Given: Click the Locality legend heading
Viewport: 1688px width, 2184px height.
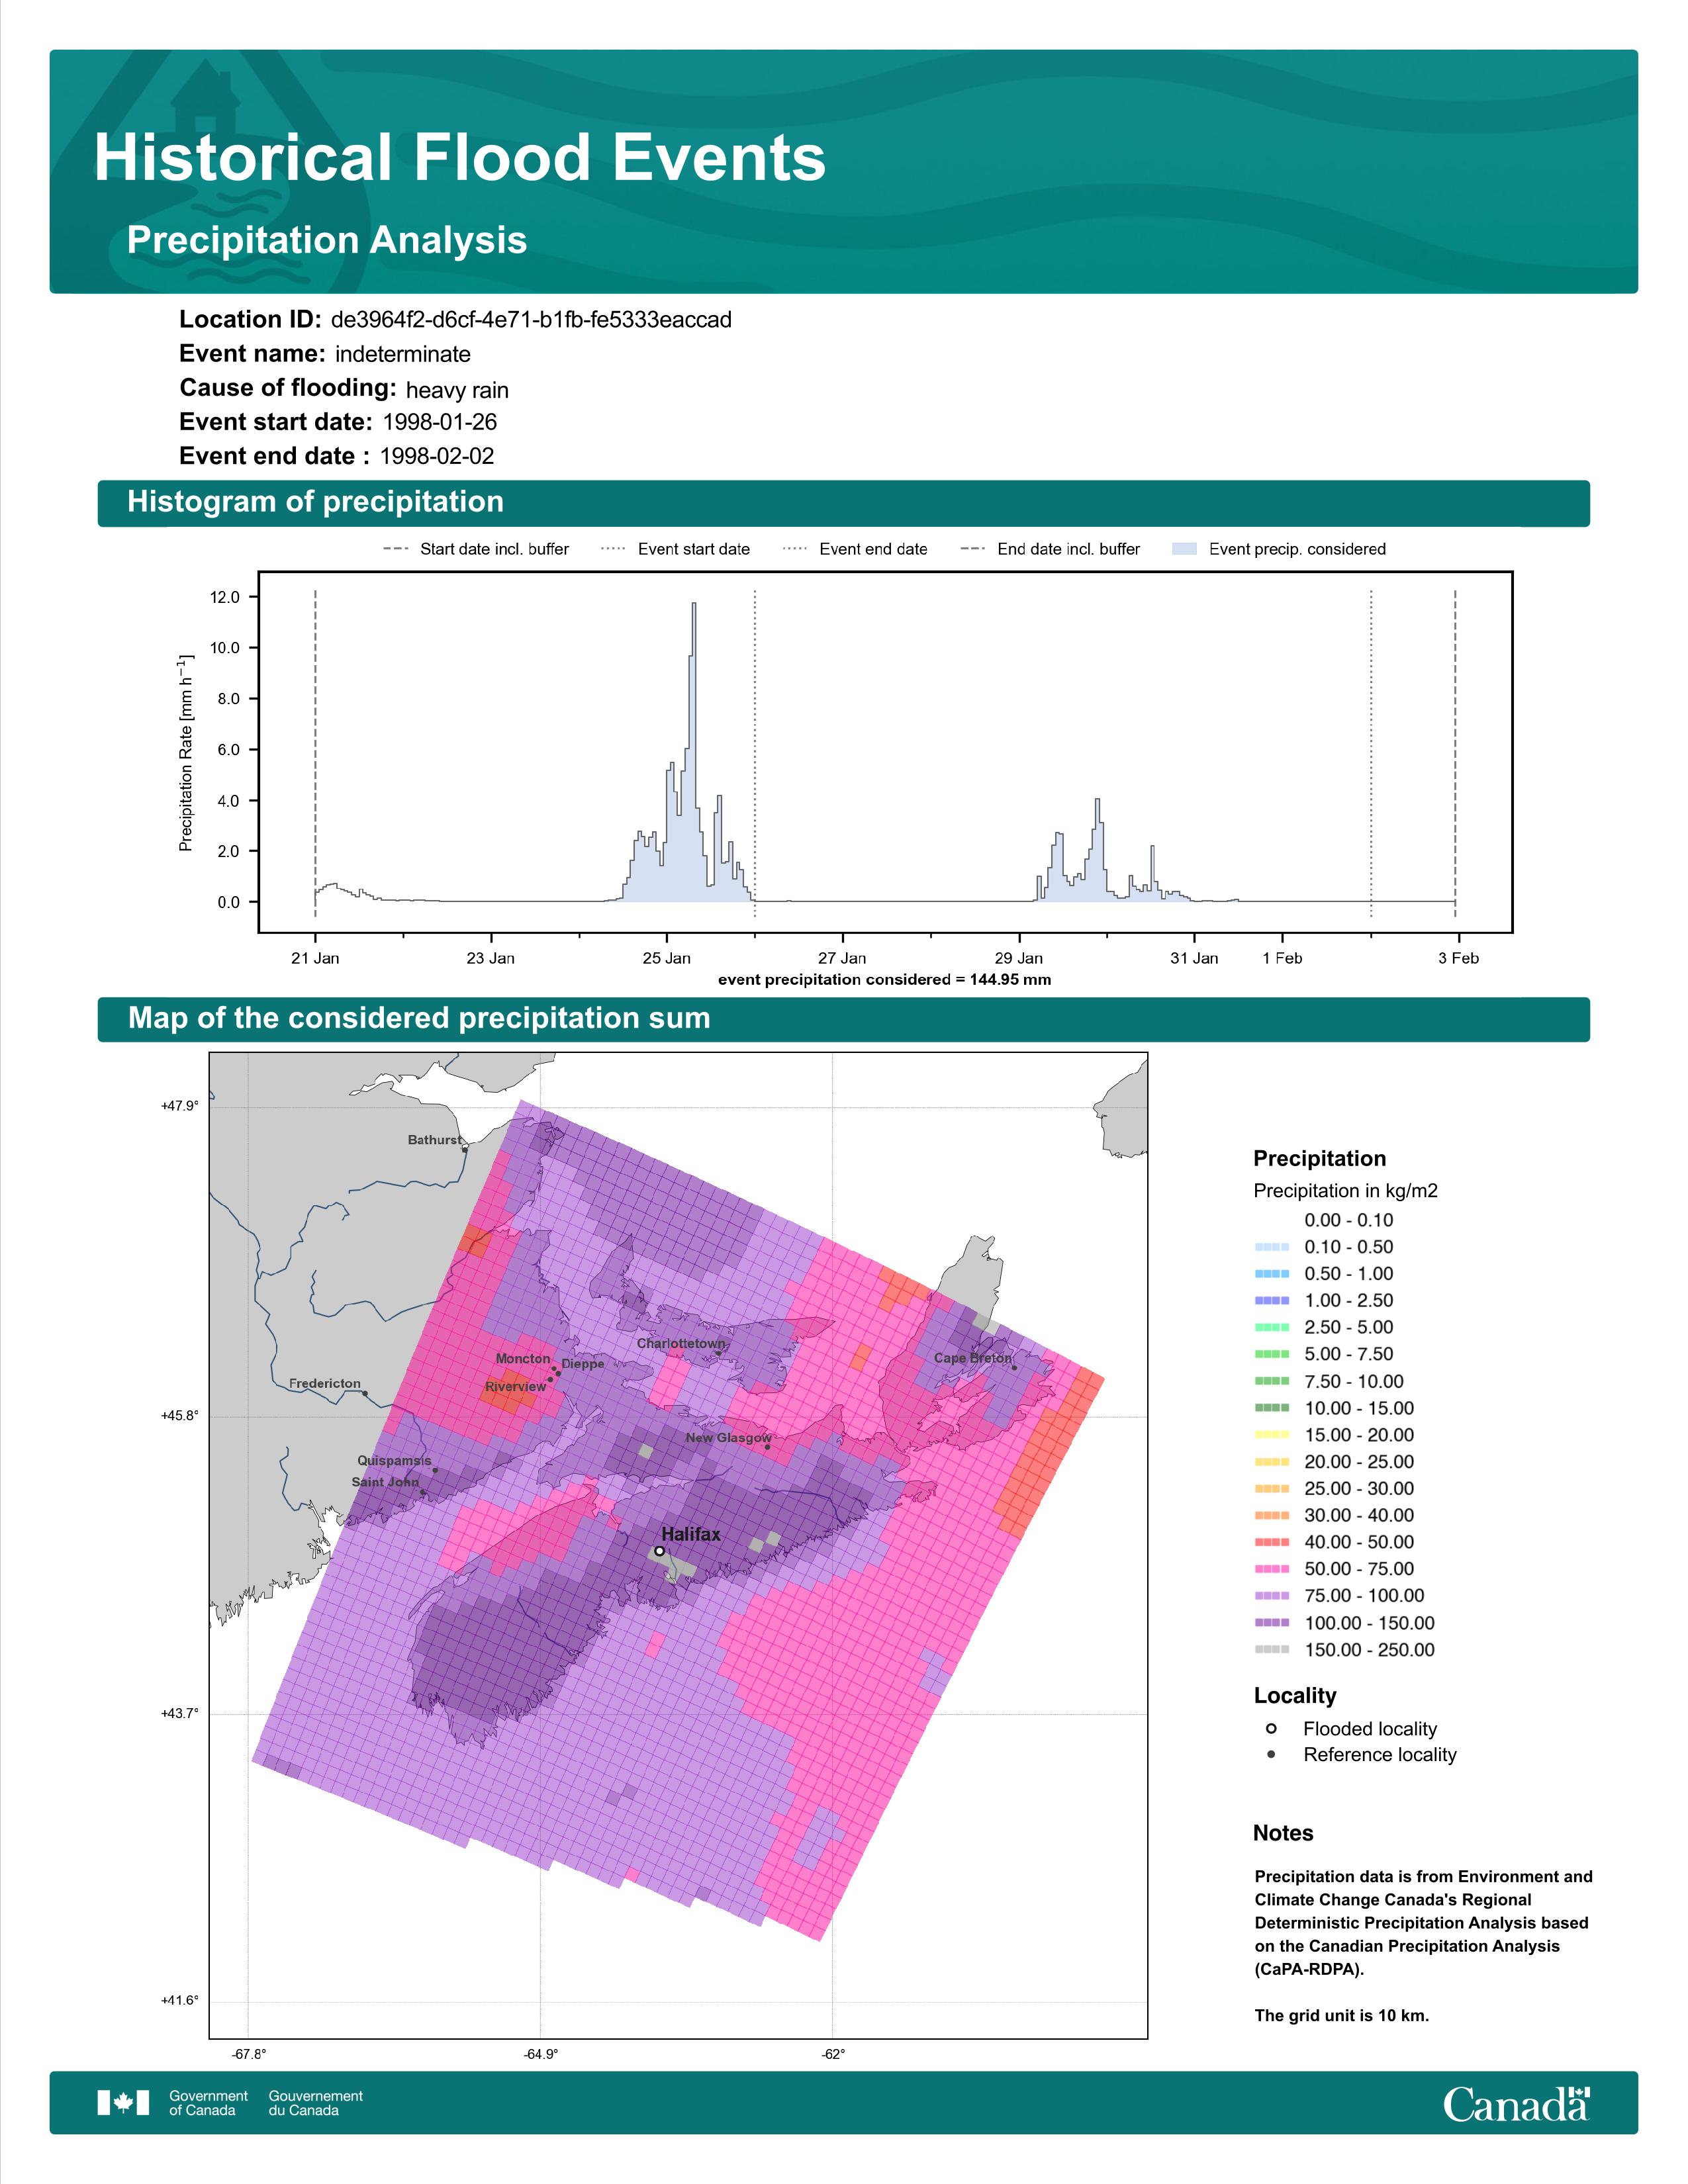Looking at the screenshot, I should click(x=1295, y=1695).
